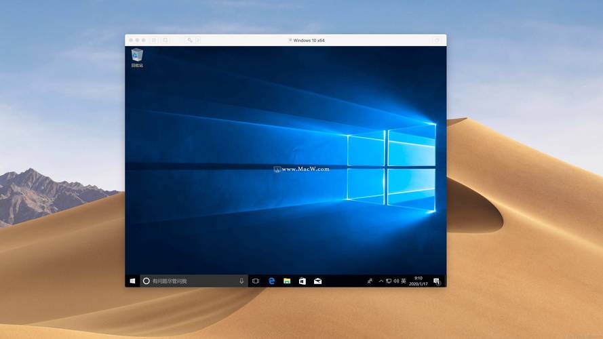Click the volume speaker tray icon
This screenshot has width=603, height=339.
(x=395, y=281)
